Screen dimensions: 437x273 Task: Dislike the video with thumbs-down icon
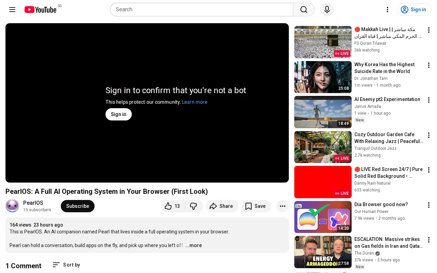[x=194, y=206]
